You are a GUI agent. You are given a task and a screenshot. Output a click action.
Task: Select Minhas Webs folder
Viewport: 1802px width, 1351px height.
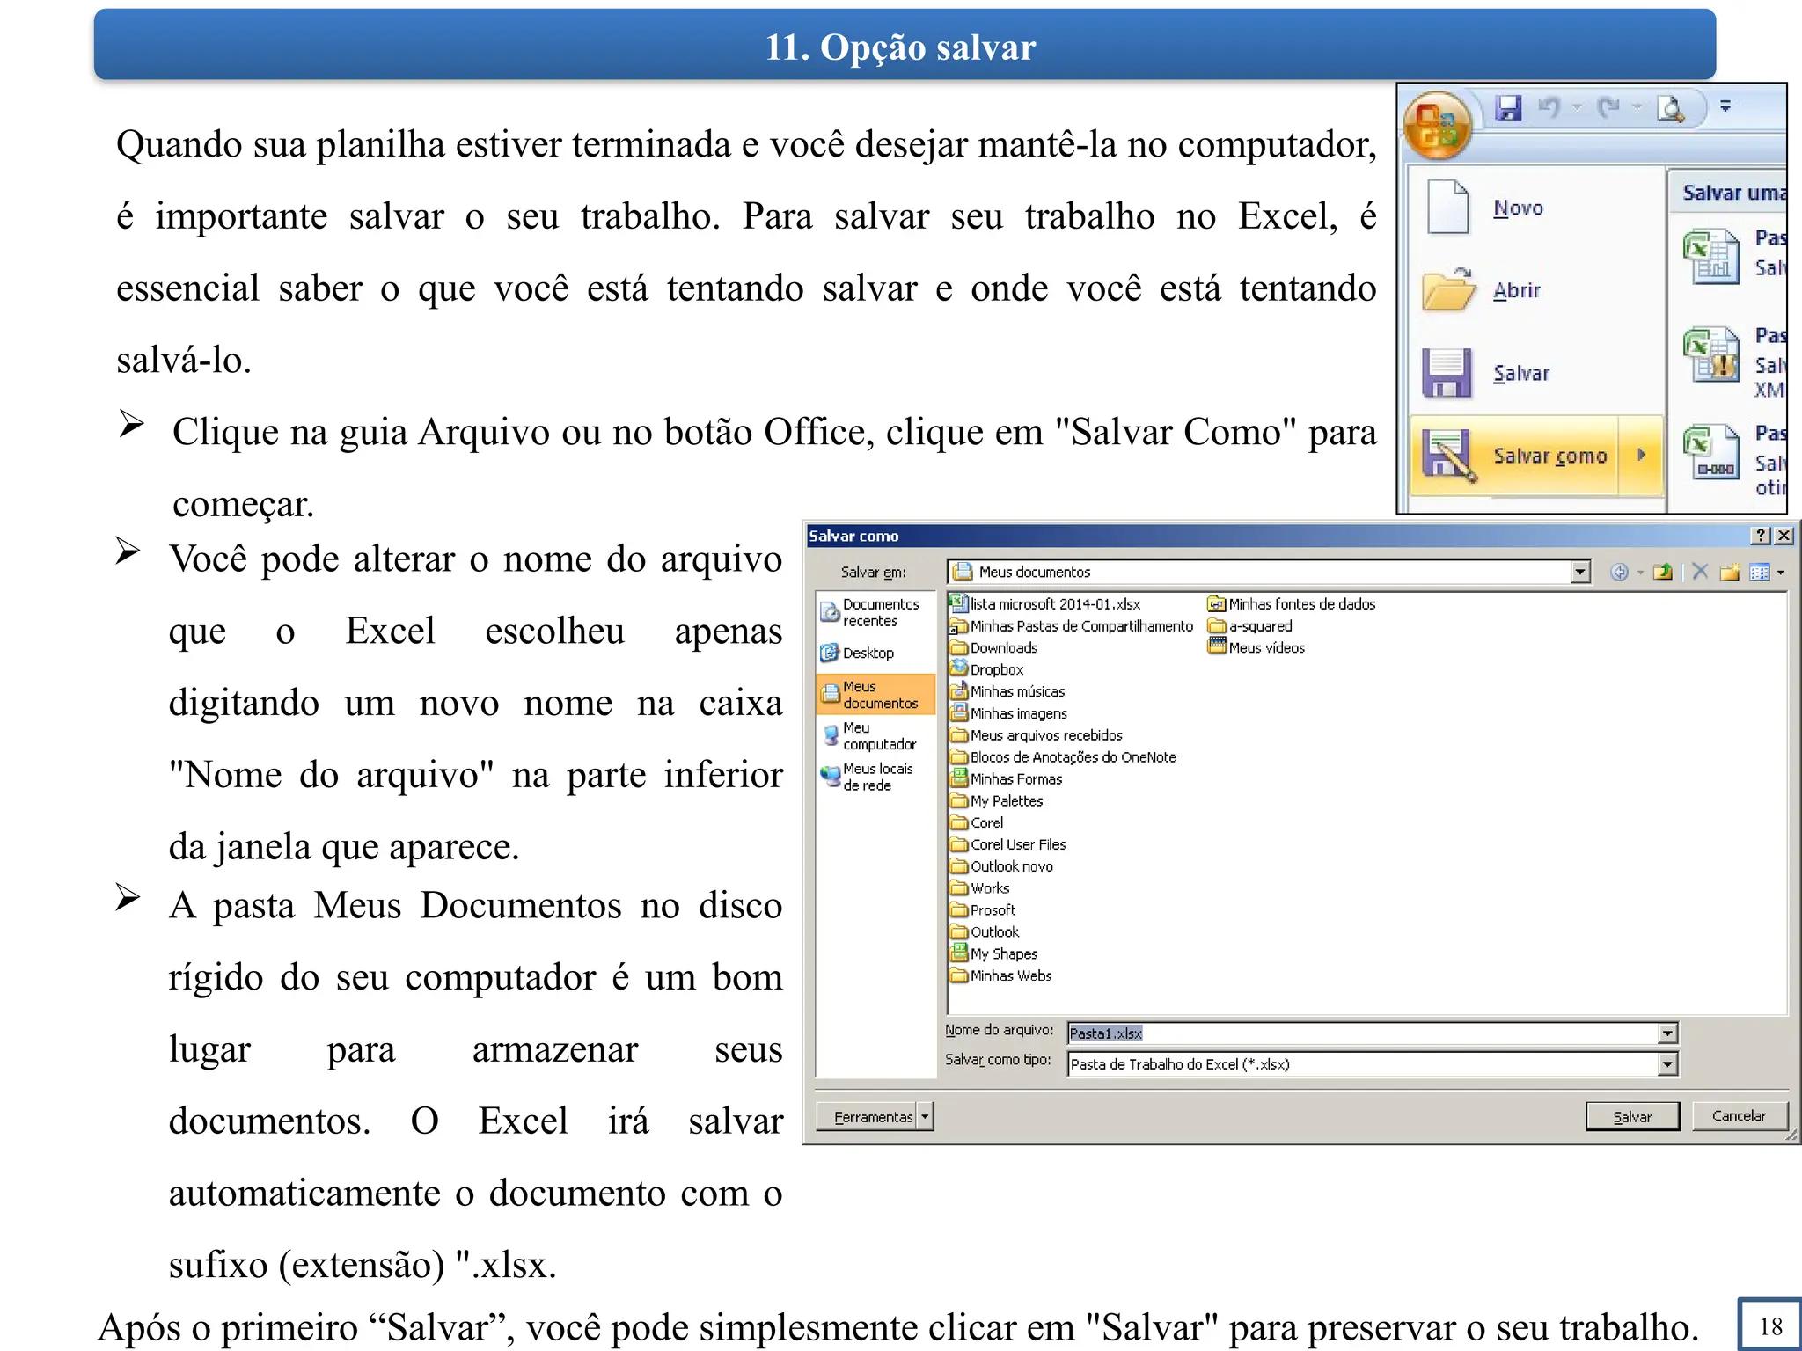[1001, 975]
